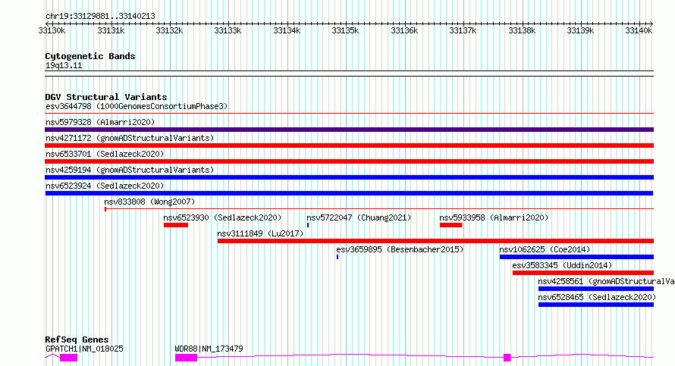
Task: Open nsv6523924 (Sedlazeck2020) variant label
Action: 105,186
